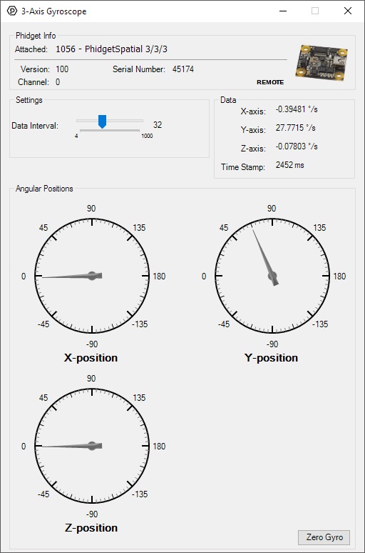Close the 3-Axis Gyroscope window
Image resolution: width=365 pixels, height=553 pixels.
pyautogui.click(x=348, y=11)
